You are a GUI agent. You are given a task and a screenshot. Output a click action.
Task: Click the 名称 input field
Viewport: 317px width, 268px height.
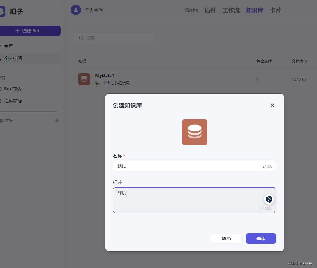[194, 166]
